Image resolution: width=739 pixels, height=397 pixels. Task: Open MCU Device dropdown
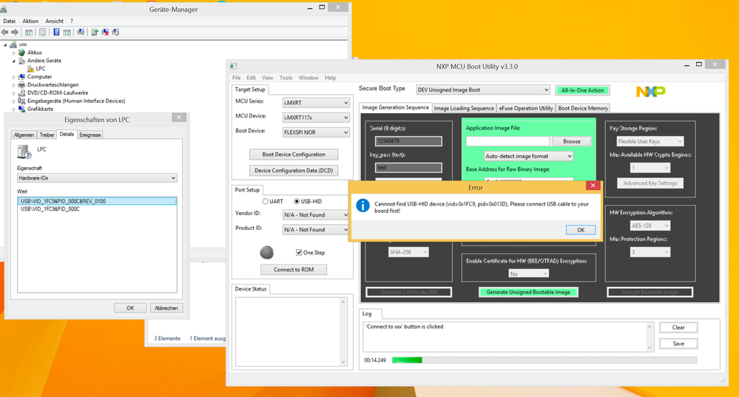[x=316, y=118]
